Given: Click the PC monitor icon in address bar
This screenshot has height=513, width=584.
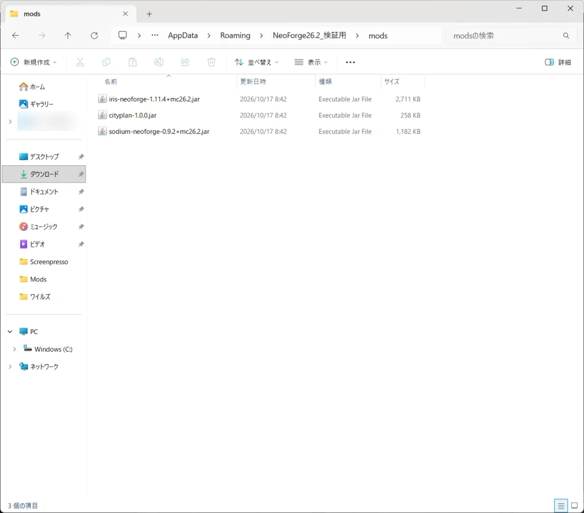Looking at the screenshot, I should [123, 35].
